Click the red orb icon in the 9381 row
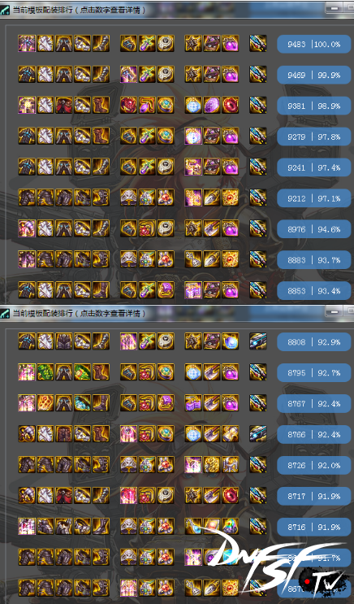The width and height of the screenshot is (354, 604). click(x=230, y=105)
